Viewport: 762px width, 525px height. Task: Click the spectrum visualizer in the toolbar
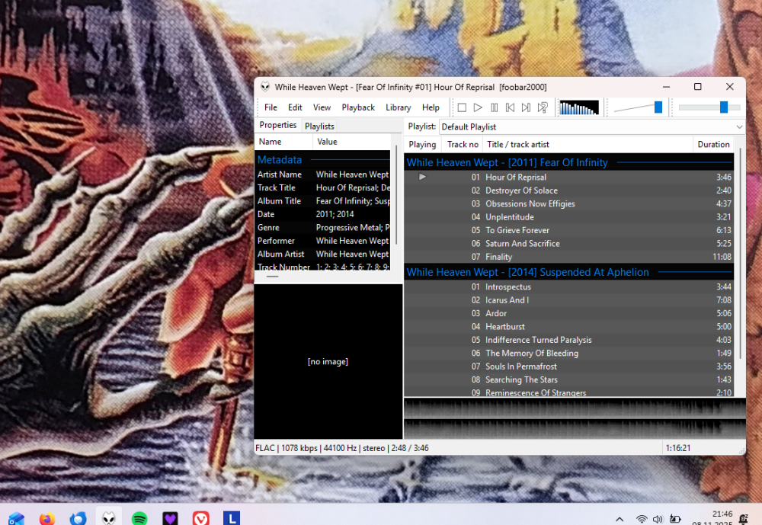pyautogui.click(x=578, y=107)
